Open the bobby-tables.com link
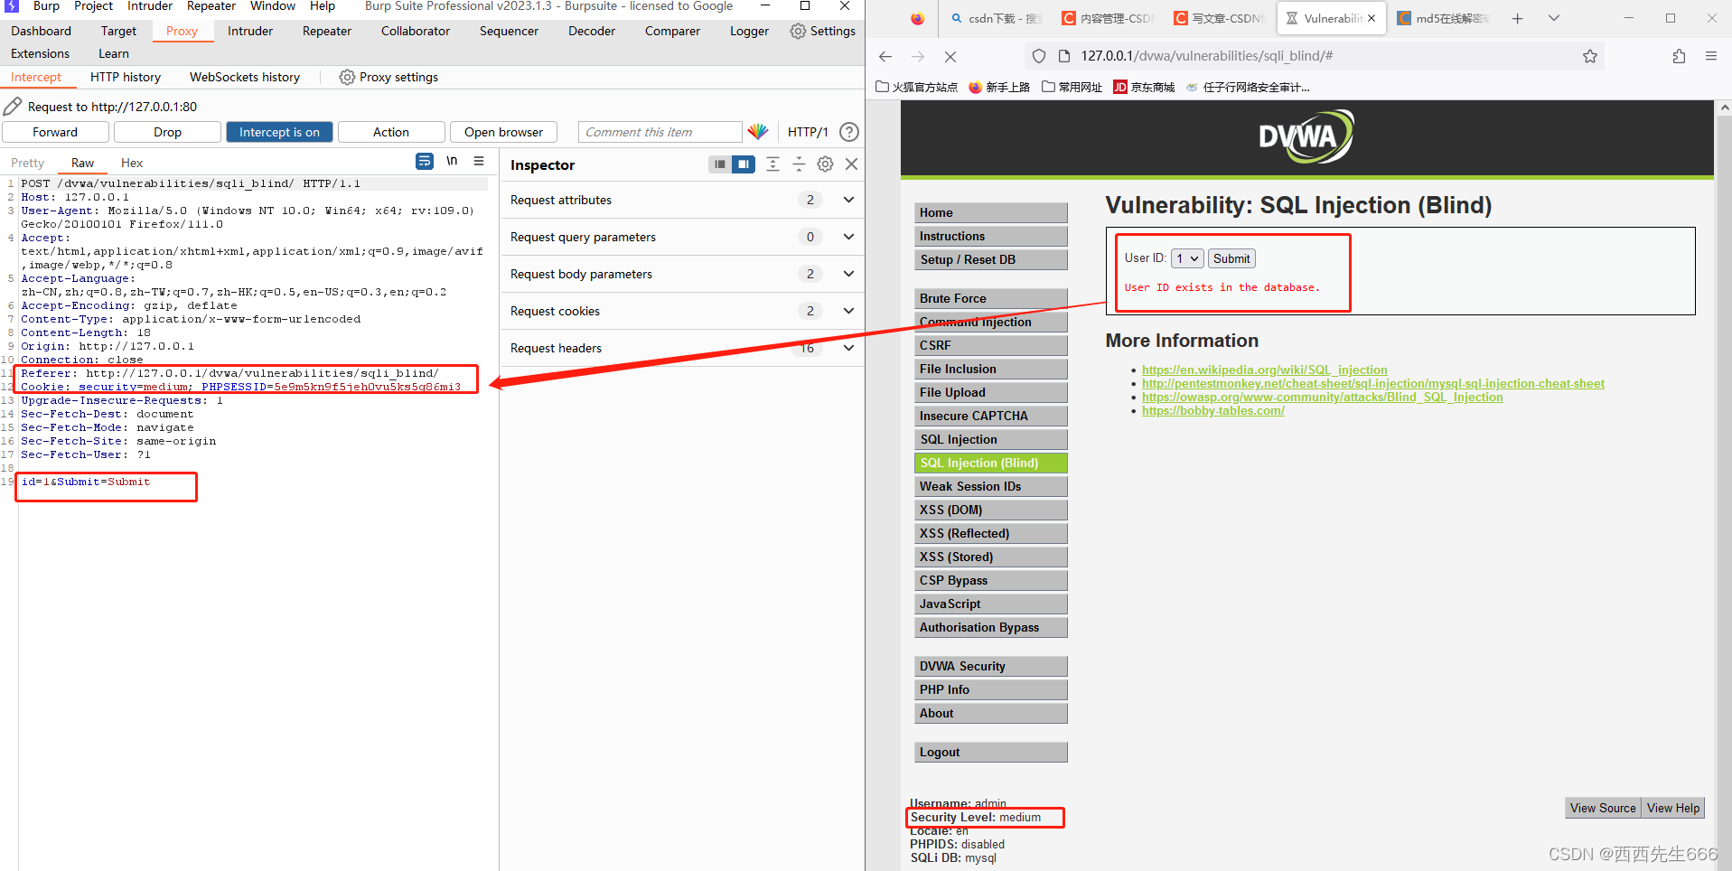1732x871 pixels. tap(1212, 410)
